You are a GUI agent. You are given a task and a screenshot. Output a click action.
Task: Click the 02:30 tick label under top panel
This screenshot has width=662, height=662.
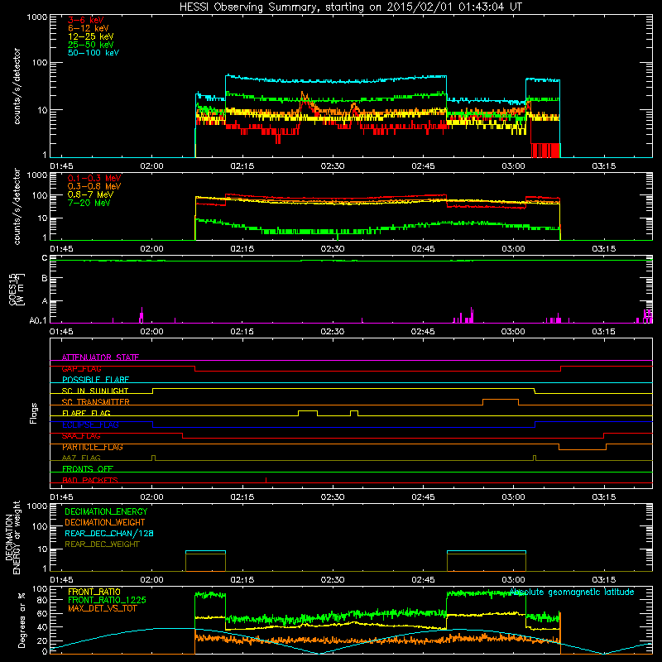pyautogui.click(x=333, y=166)
